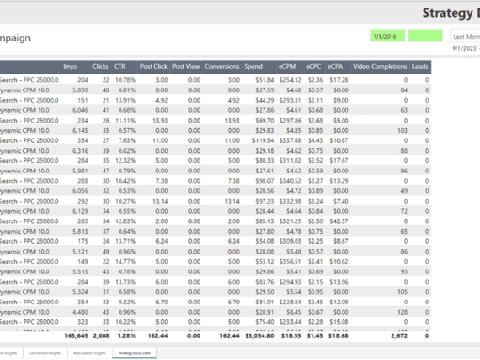Click the Post Click column header

153,67
